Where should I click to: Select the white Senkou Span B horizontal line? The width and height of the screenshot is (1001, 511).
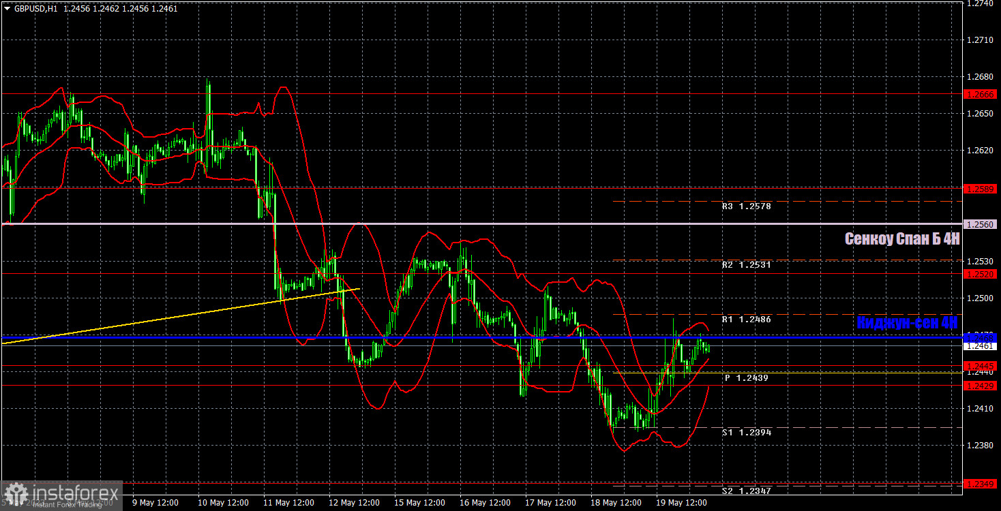pyautogui.click(x=481, y=223)
